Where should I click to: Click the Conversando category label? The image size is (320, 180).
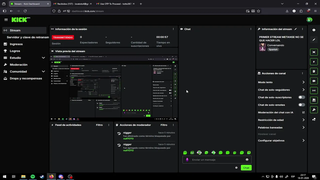pyautogui.click(x=275, y=45)
